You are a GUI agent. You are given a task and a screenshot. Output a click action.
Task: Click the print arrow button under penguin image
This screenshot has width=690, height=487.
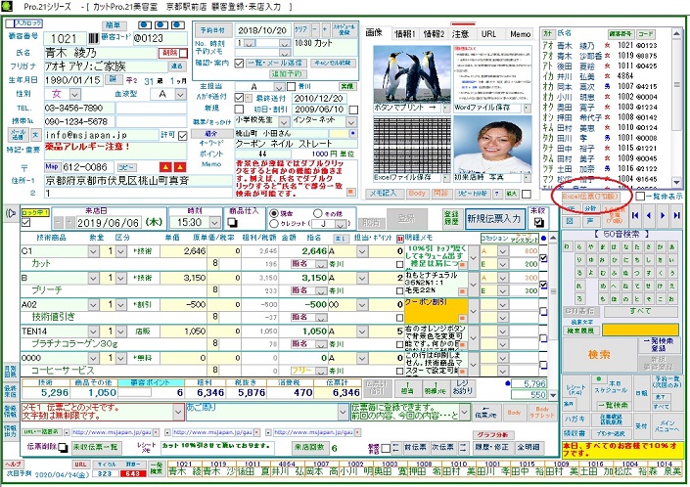coord(445,108)
